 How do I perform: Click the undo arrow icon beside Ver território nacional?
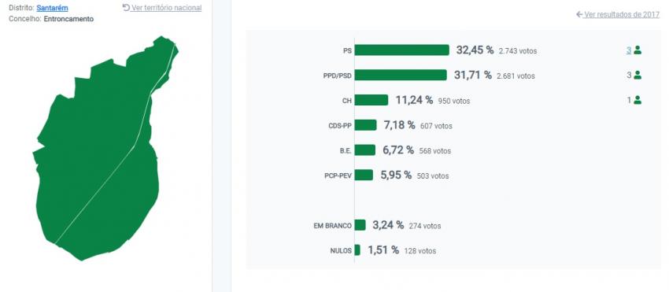coord(126,8)
